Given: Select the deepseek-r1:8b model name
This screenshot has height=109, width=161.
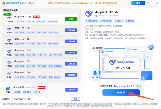Looking at the screenshot, I should coord(22,39).
